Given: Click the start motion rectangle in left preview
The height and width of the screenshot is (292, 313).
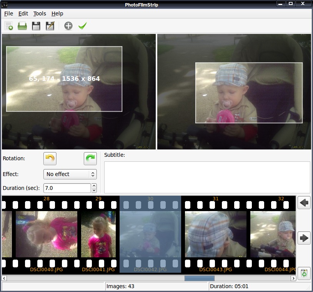Looking at the screenshot, I should 64,79.
